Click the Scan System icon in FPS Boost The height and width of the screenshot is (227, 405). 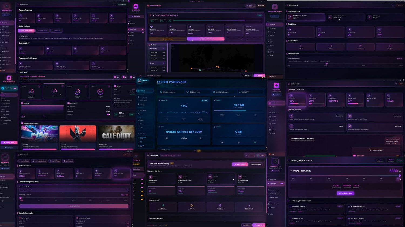coord(390,46)
